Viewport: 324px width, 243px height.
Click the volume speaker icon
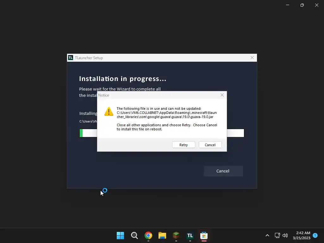click(285, 235)
